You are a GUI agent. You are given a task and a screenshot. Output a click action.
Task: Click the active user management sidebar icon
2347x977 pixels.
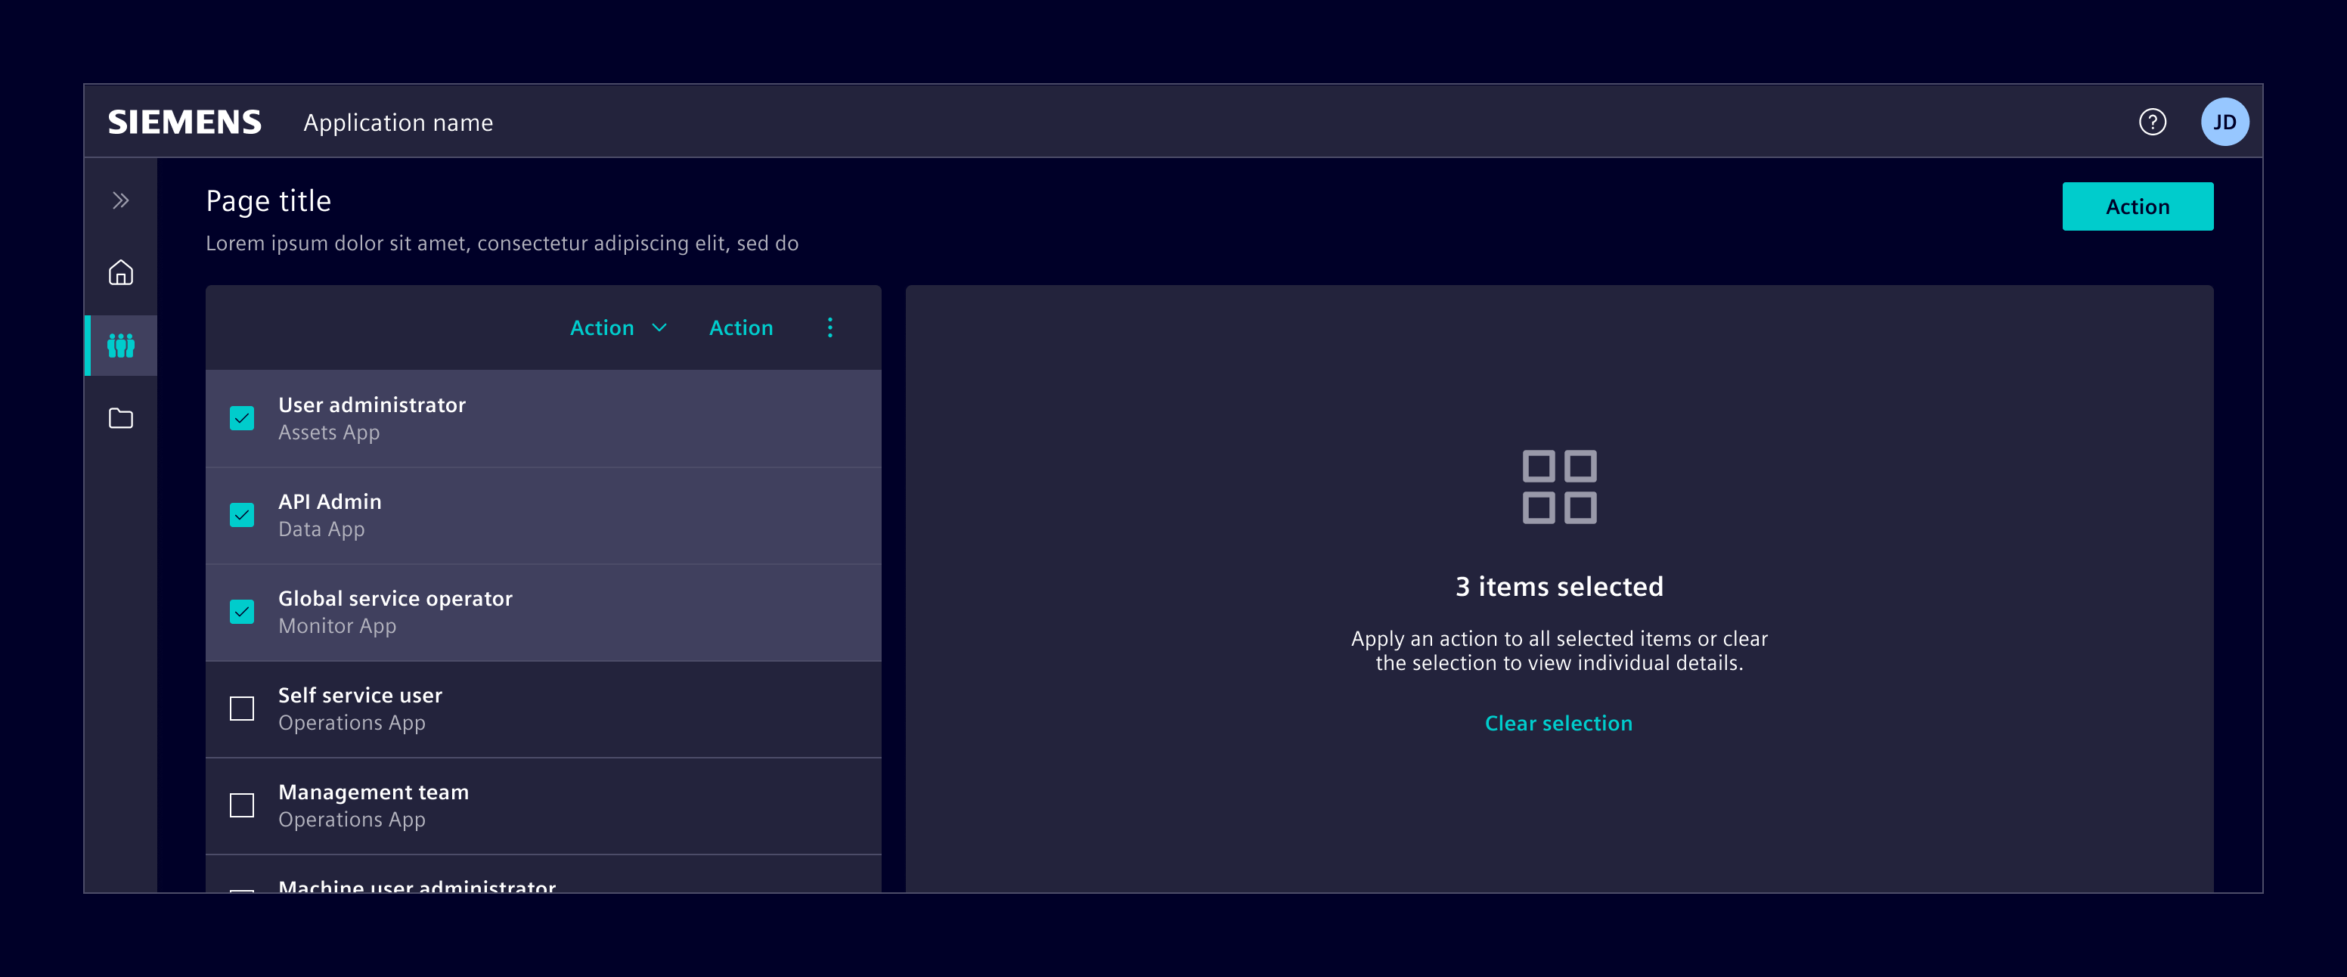pyautogui.click(x=120, y=346)
